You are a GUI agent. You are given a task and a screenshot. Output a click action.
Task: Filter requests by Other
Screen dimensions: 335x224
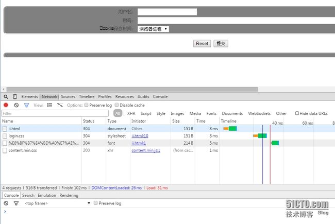coord(281,113)
